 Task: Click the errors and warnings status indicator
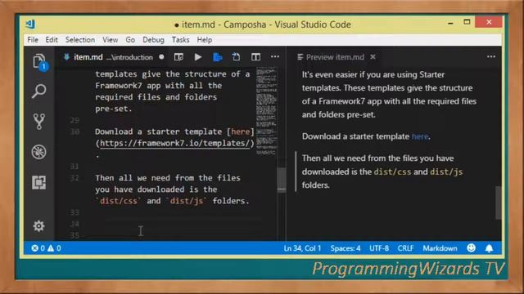[x=46, y=248]
